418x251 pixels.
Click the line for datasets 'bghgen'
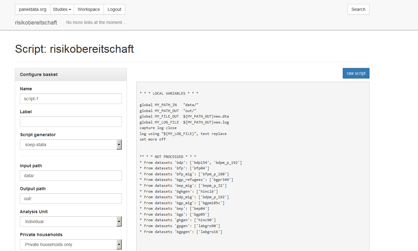(x=179, y=191)
